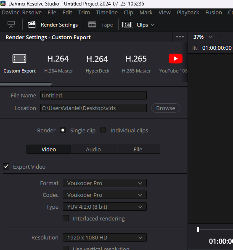Enable Use vertical resolution checkbox
233x250 pixels.
coord(66,248)
